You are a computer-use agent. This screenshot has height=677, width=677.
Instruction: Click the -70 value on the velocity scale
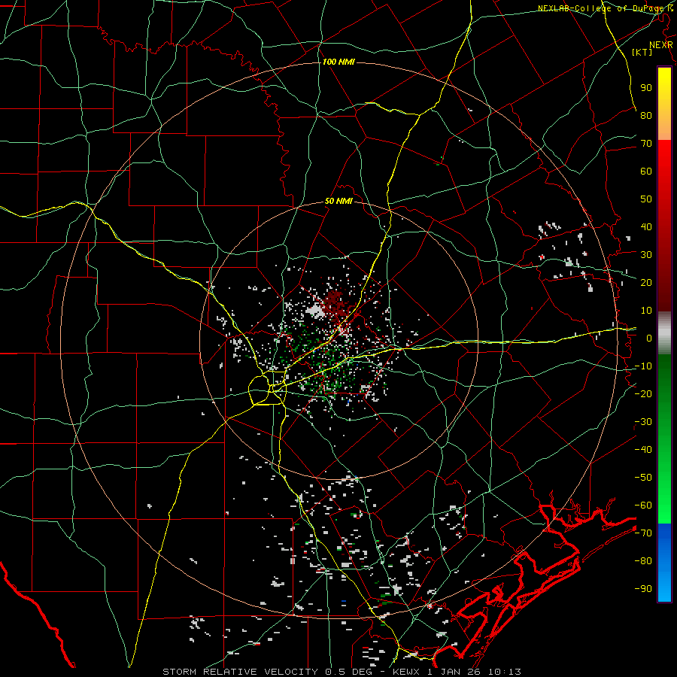(643, 533)
